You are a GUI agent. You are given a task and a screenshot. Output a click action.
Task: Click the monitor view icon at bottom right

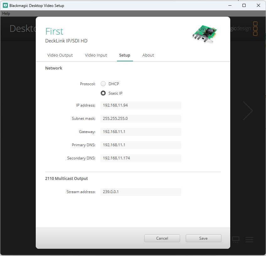(236, 240)
